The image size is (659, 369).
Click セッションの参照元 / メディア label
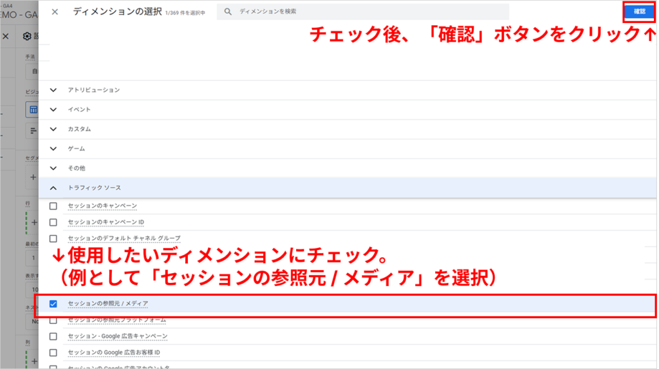point(108,303)
